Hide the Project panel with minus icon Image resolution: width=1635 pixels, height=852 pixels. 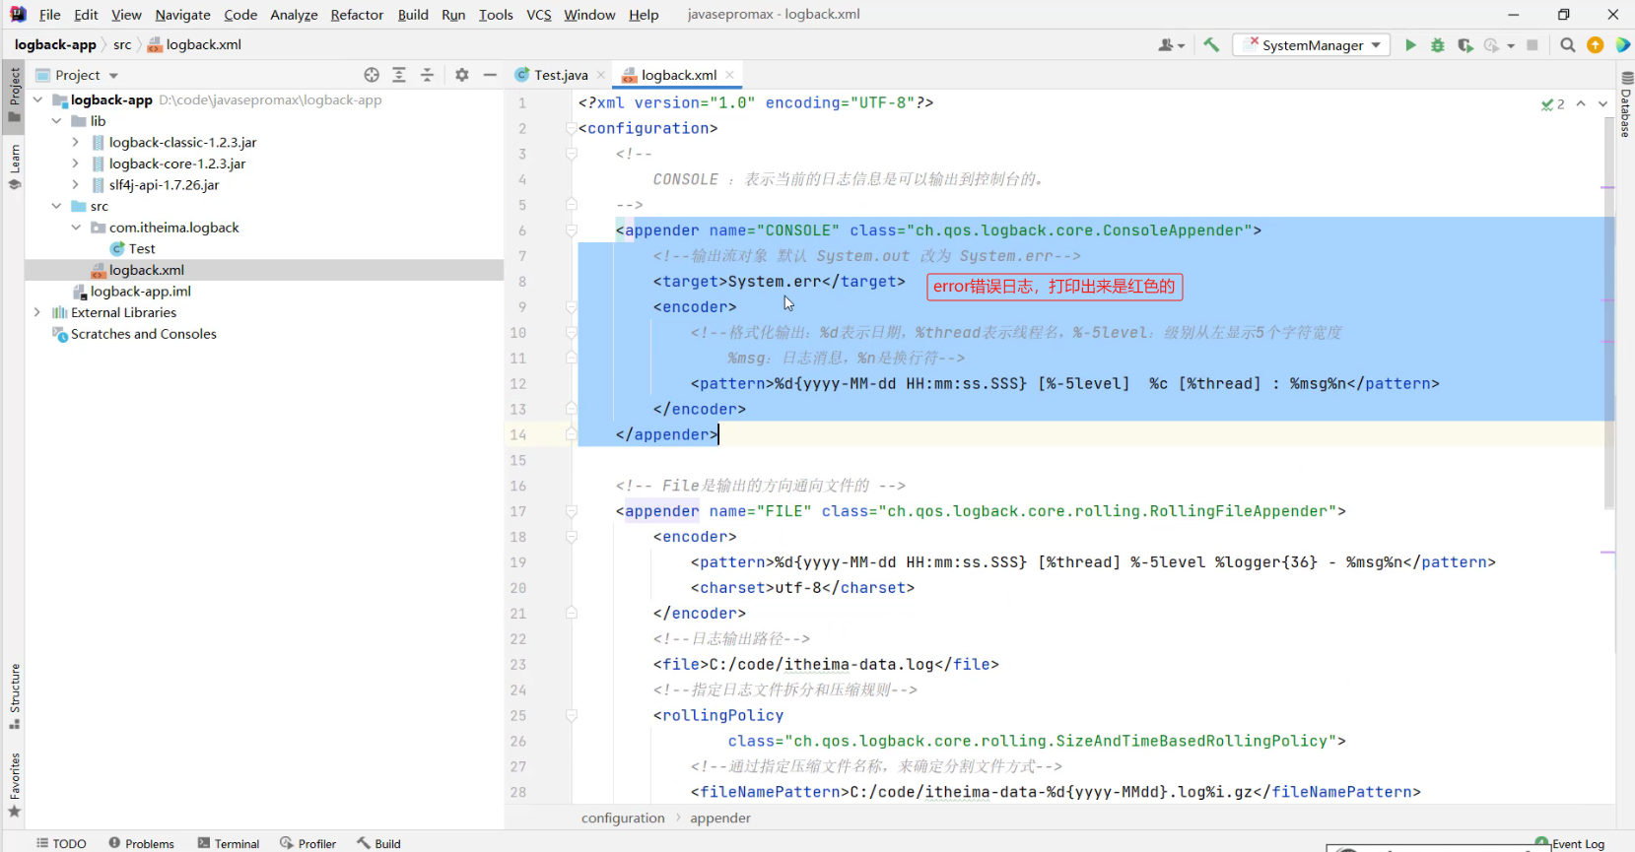(x=490, y=75)
